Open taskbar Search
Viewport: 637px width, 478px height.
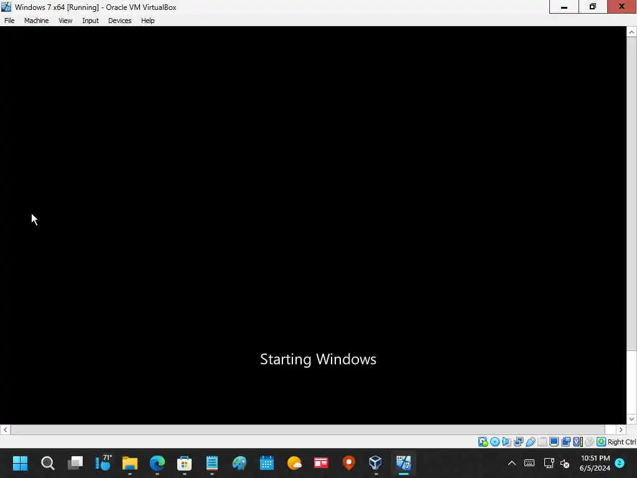(47, 463)
